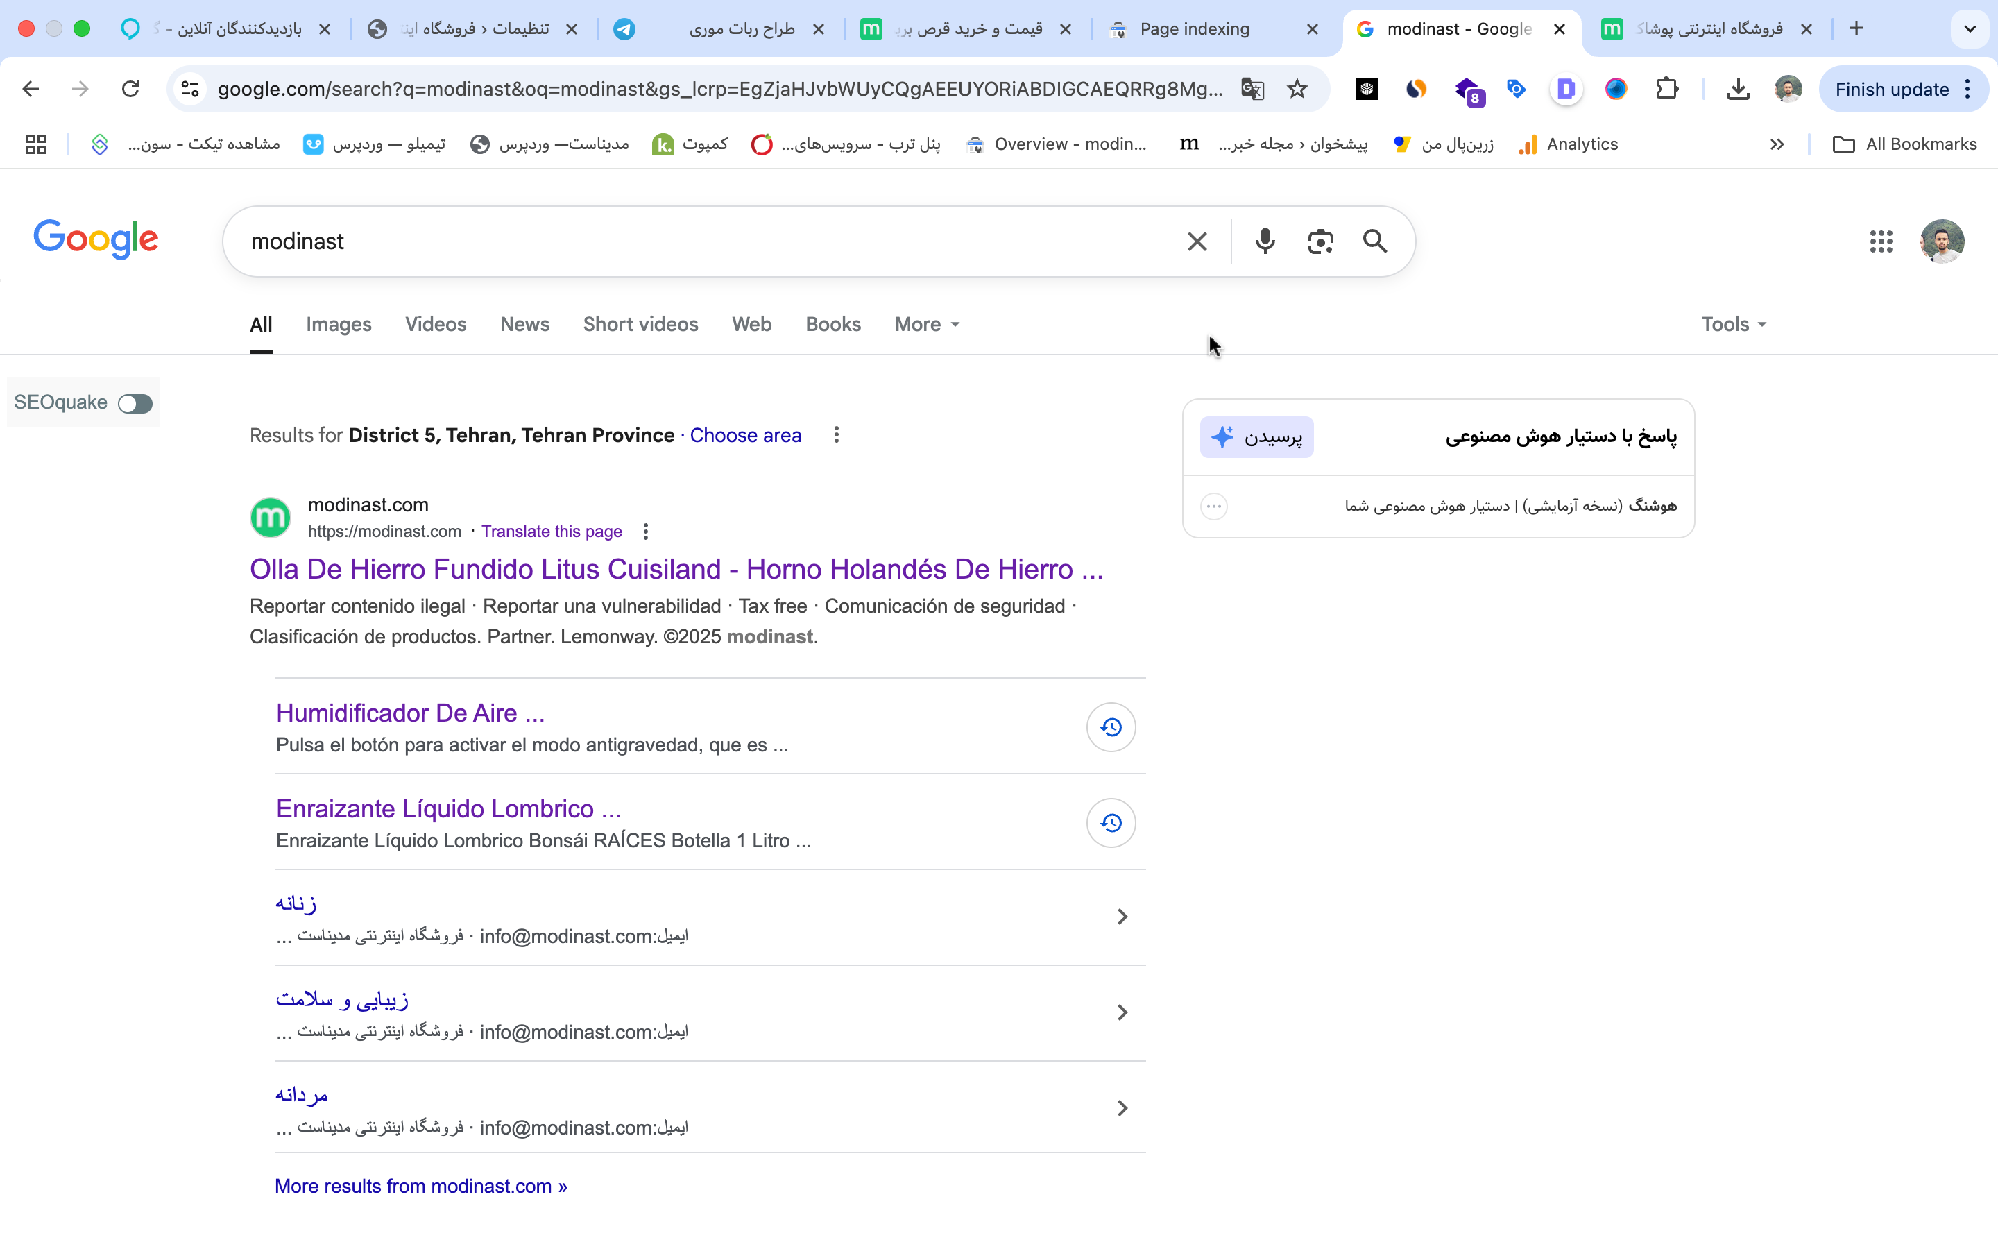Open the زرین‌پال من bookmark

[1443, 144]
